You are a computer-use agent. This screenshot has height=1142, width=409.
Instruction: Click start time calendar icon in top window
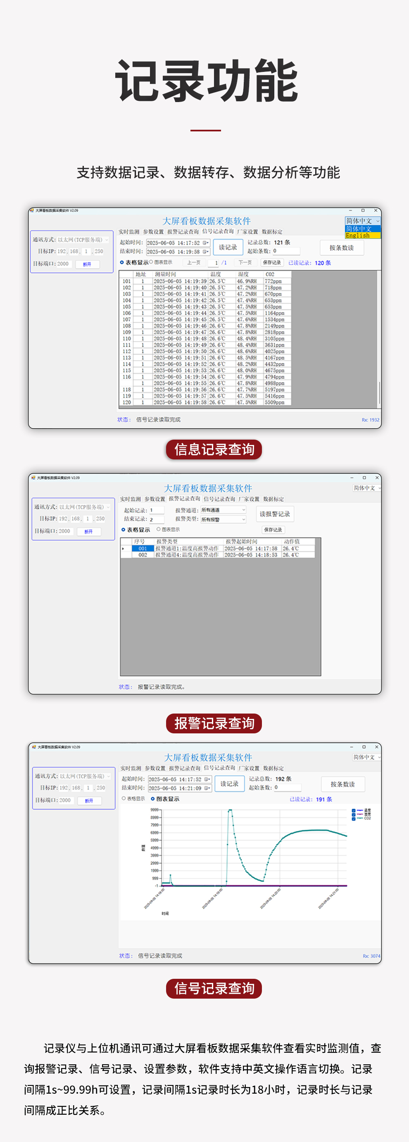(x=206, y=243)
